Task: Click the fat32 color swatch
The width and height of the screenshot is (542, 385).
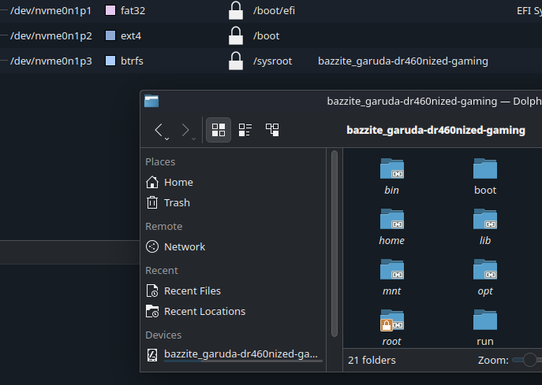Action: point(110,10)
